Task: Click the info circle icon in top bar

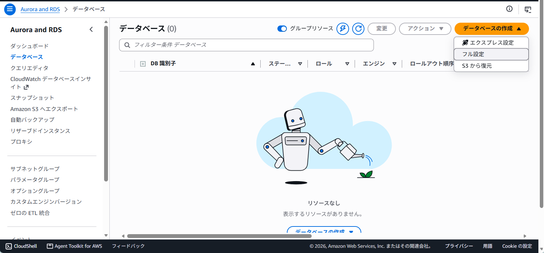Action: coord(509,9)
